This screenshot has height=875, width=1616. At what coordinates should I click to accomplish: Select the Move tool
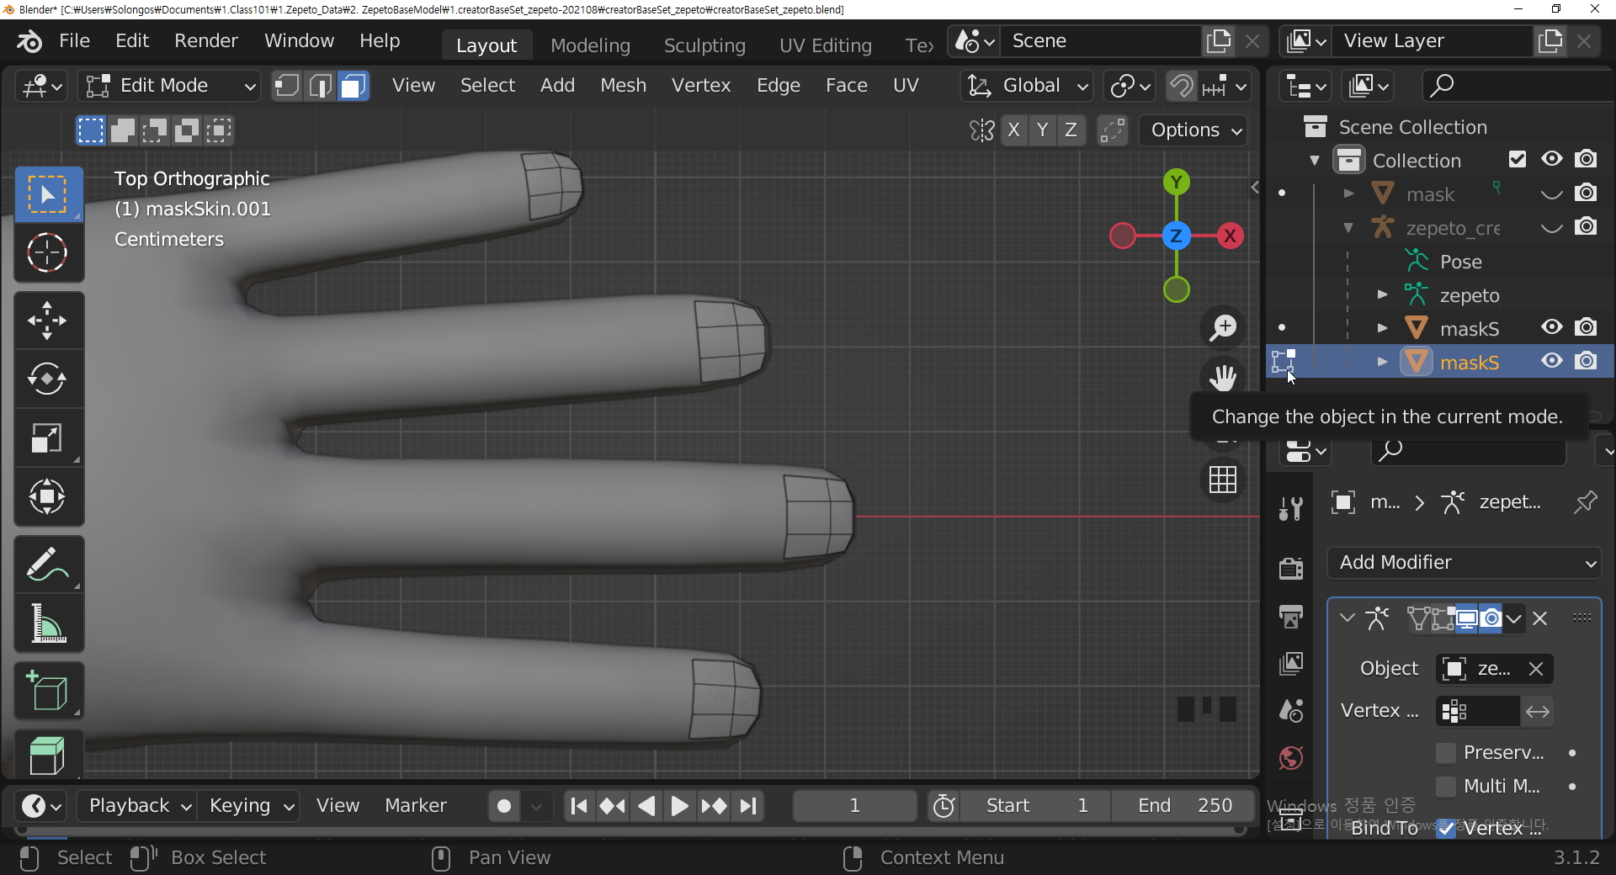tap(48, 321)
